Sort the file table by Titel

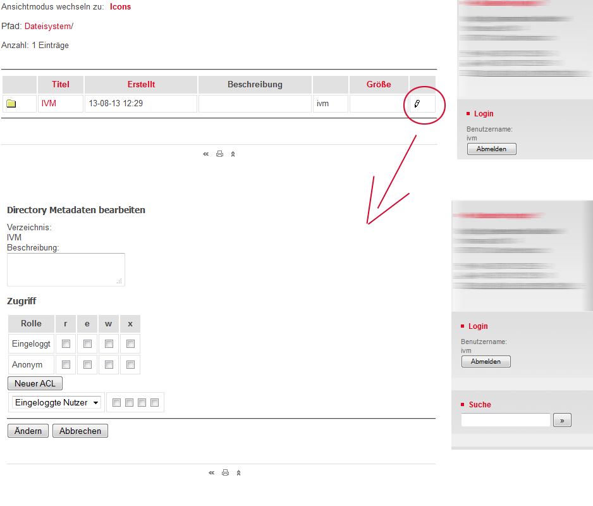61,84
